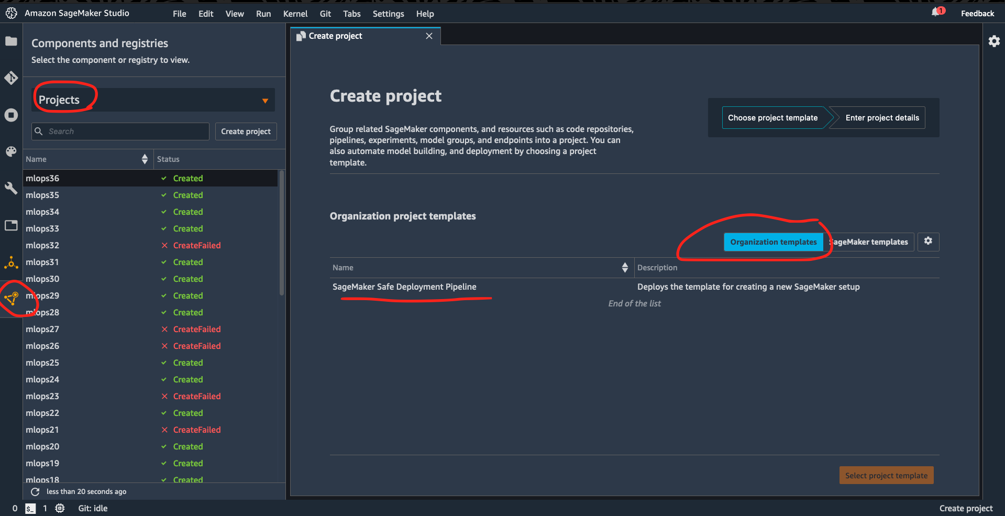Click the refresh icon in projects list
This screenshot has width=1005, height=516.
[35, 491]
